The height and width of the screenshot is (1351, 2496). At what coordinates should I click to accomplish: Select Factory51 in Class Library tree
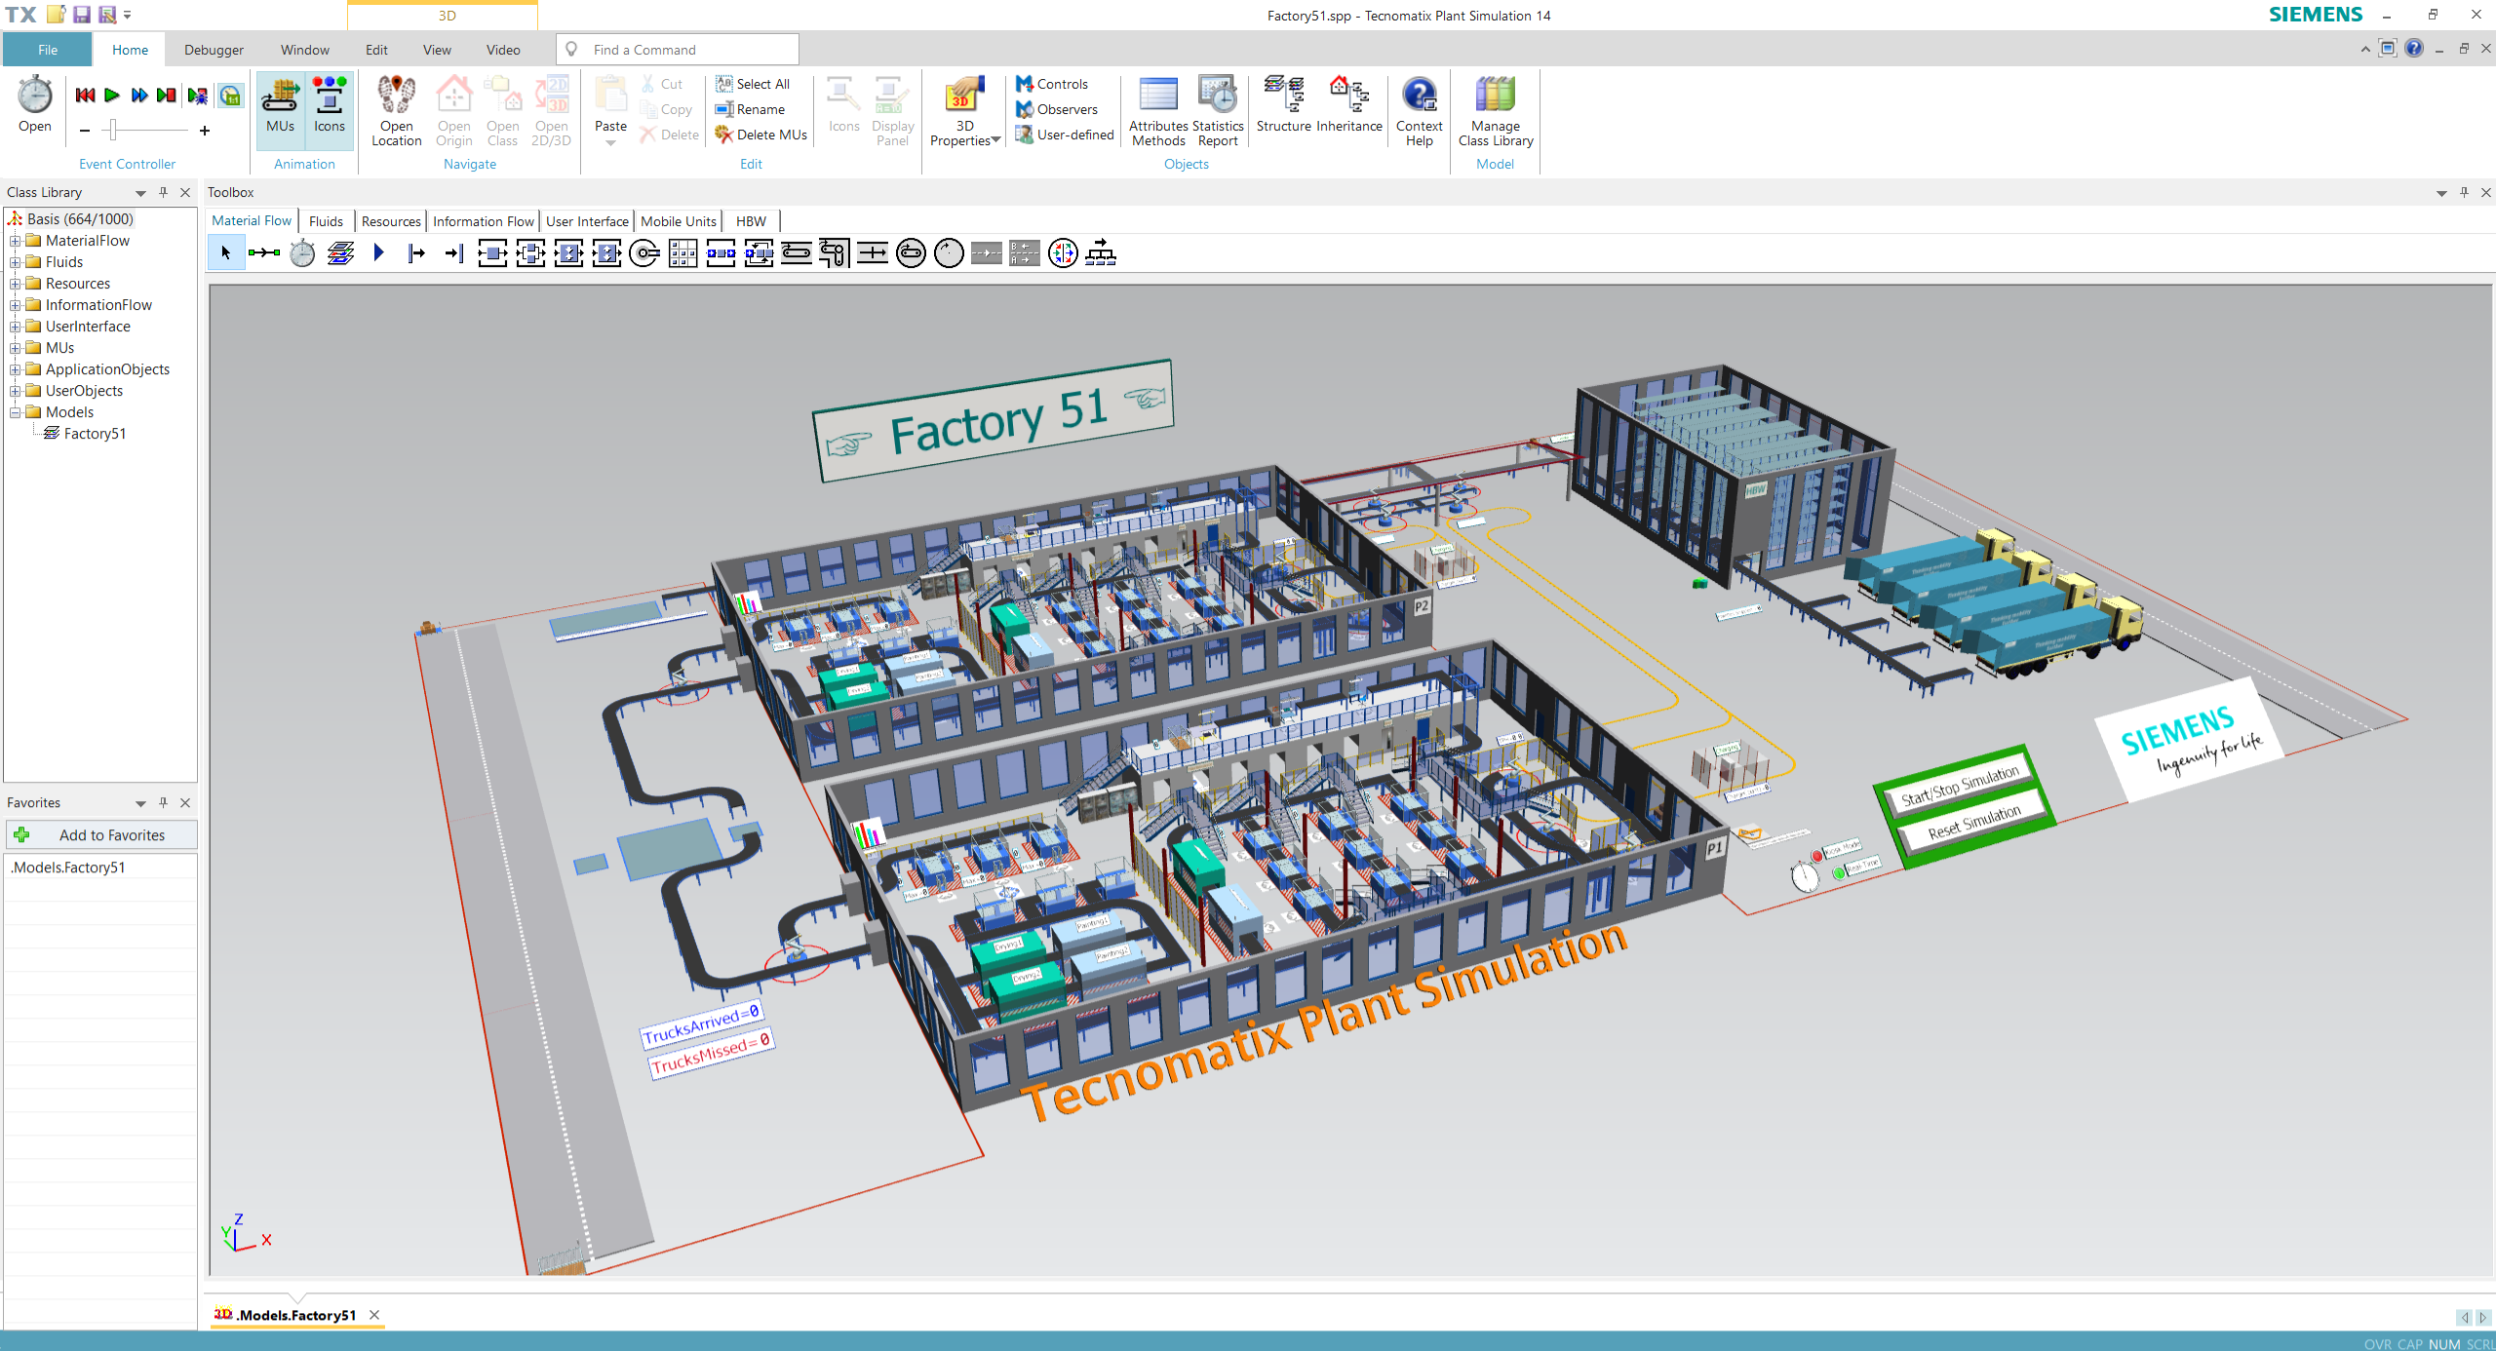(95, 434)
